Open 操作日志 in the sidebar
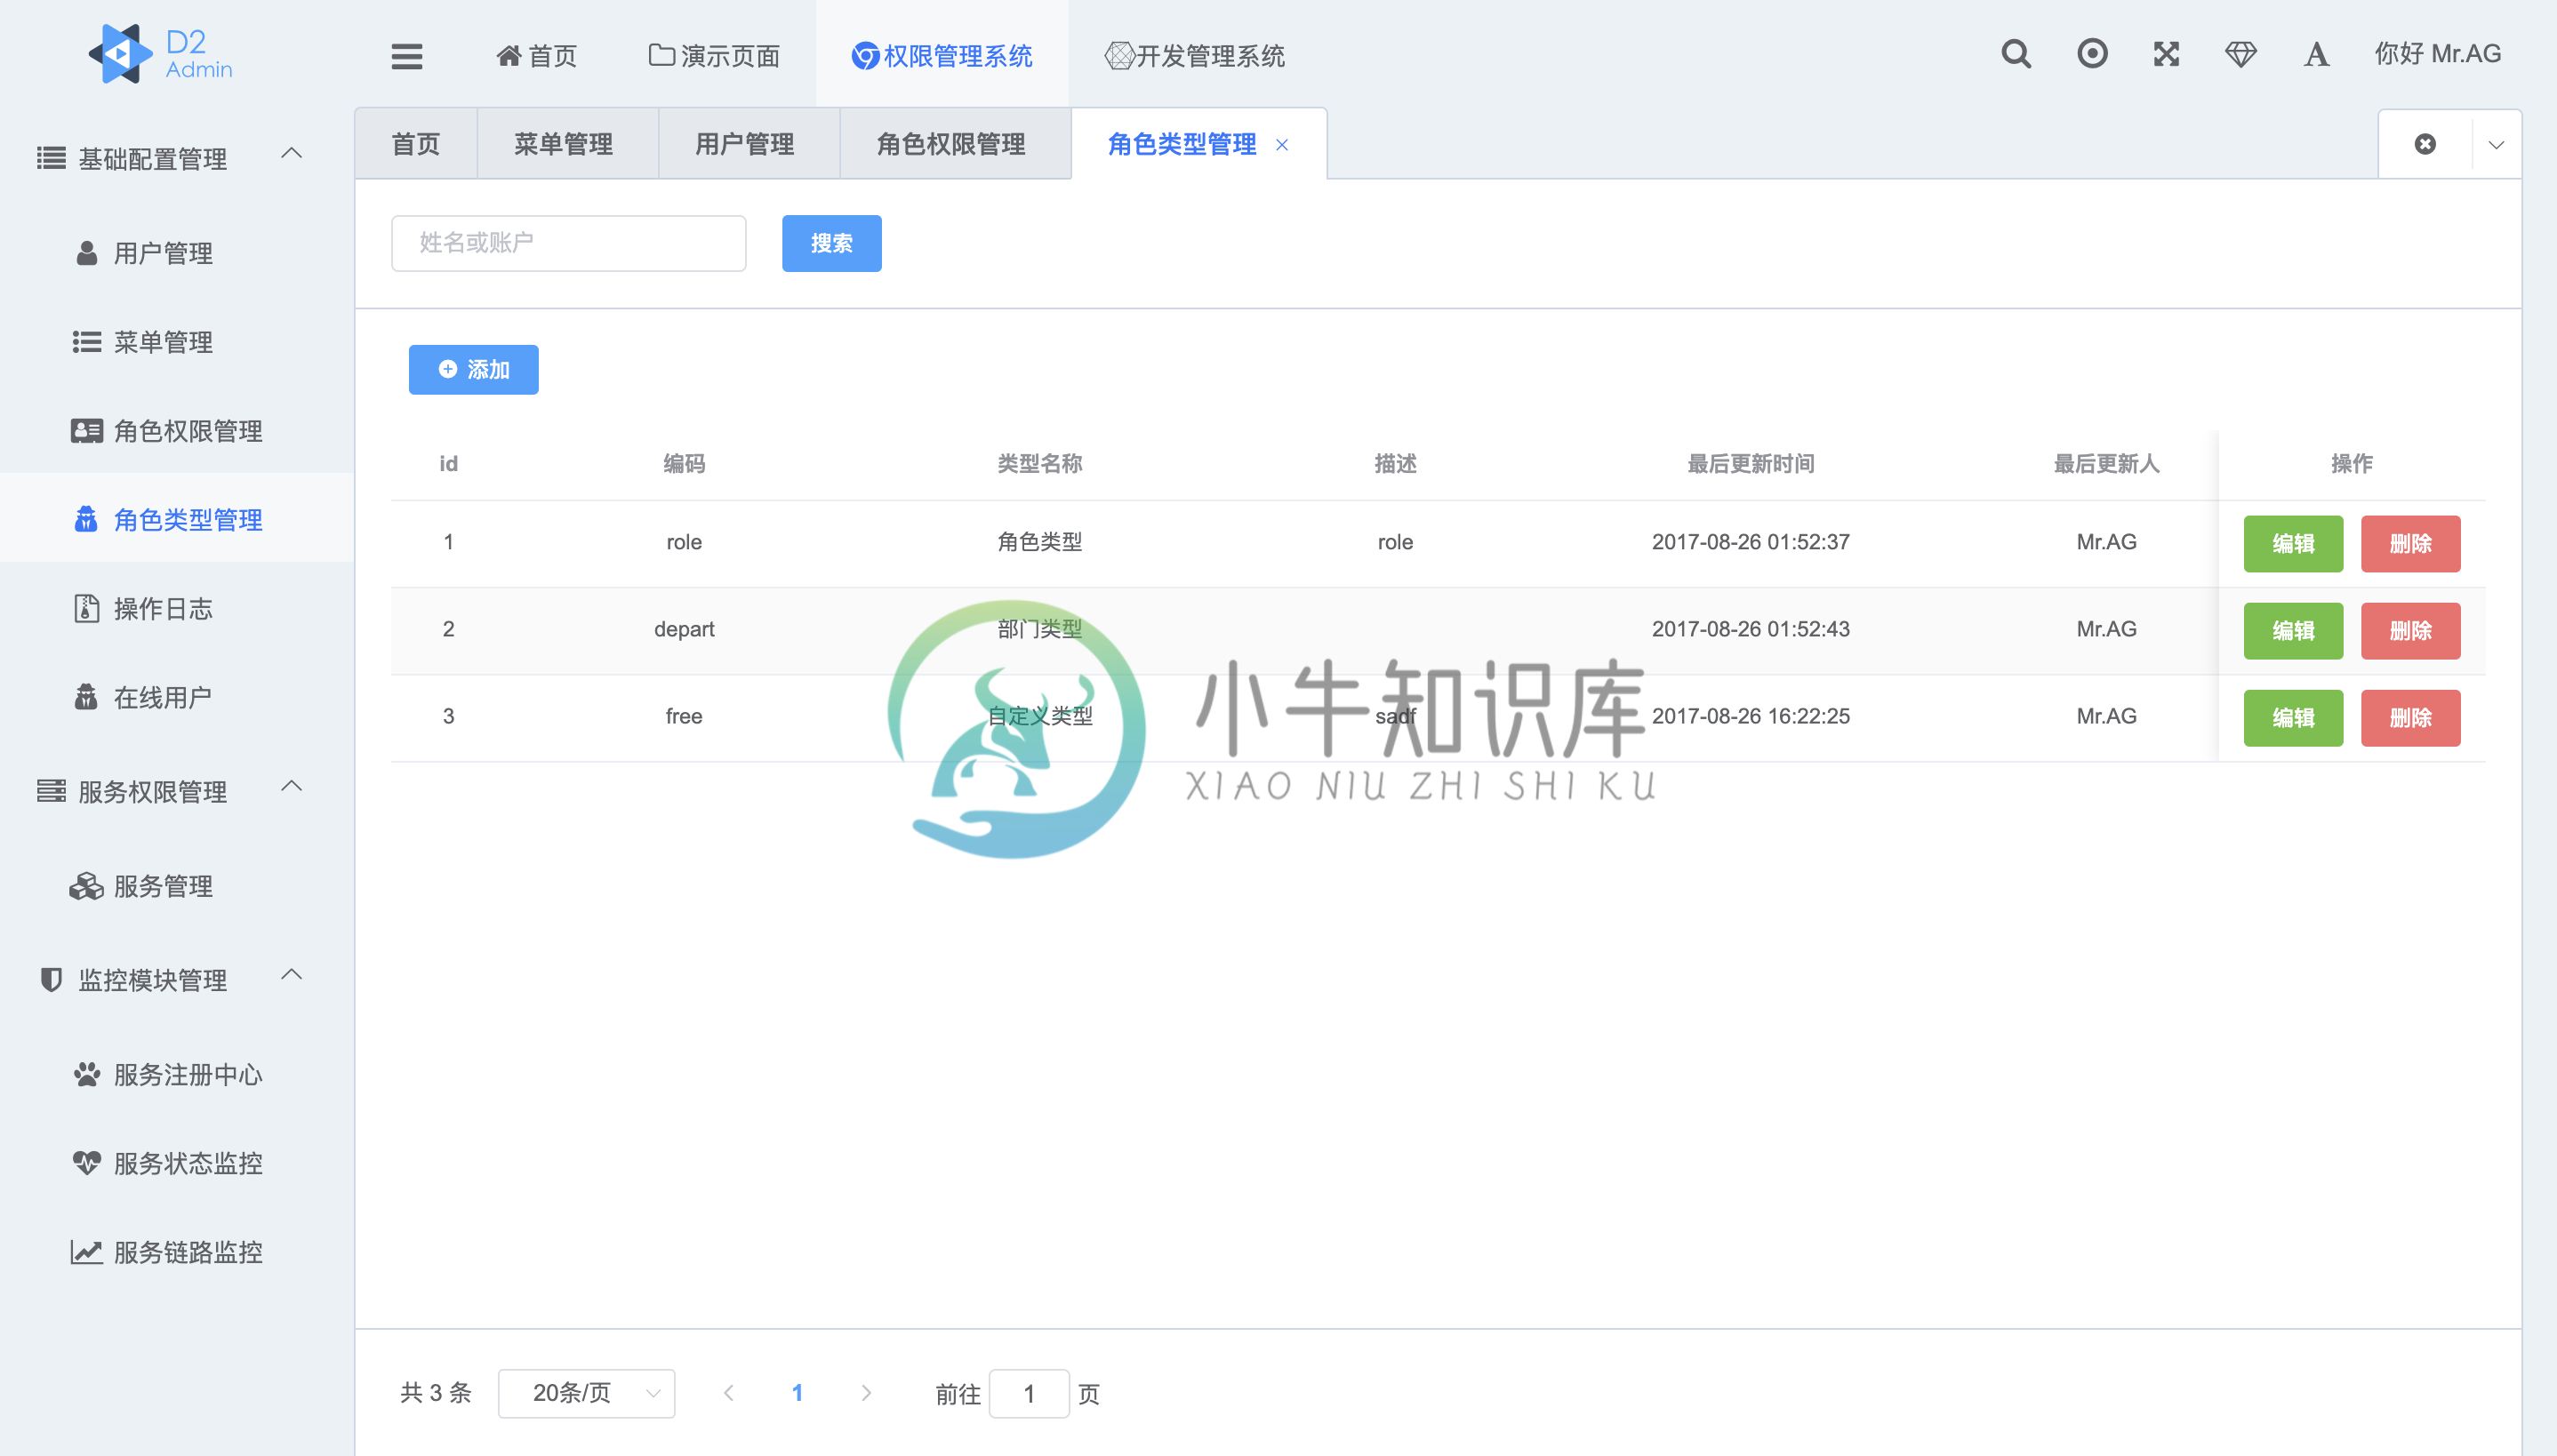Screen dimensions: 2557x1456 177,608
